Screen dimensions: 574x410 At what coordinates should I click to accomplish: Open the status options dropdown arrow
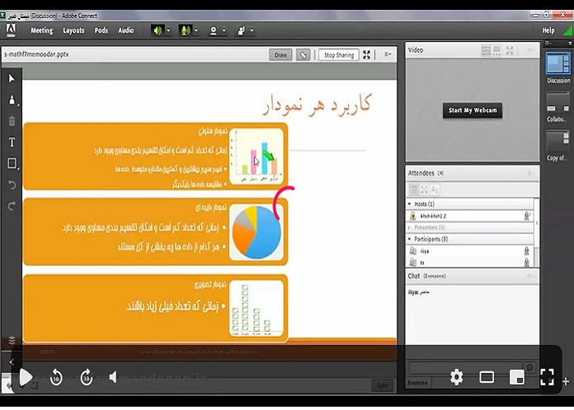tap(252, 30)
